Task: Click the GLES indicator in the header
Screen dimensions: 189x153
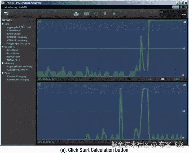Action: click(184, 7)
